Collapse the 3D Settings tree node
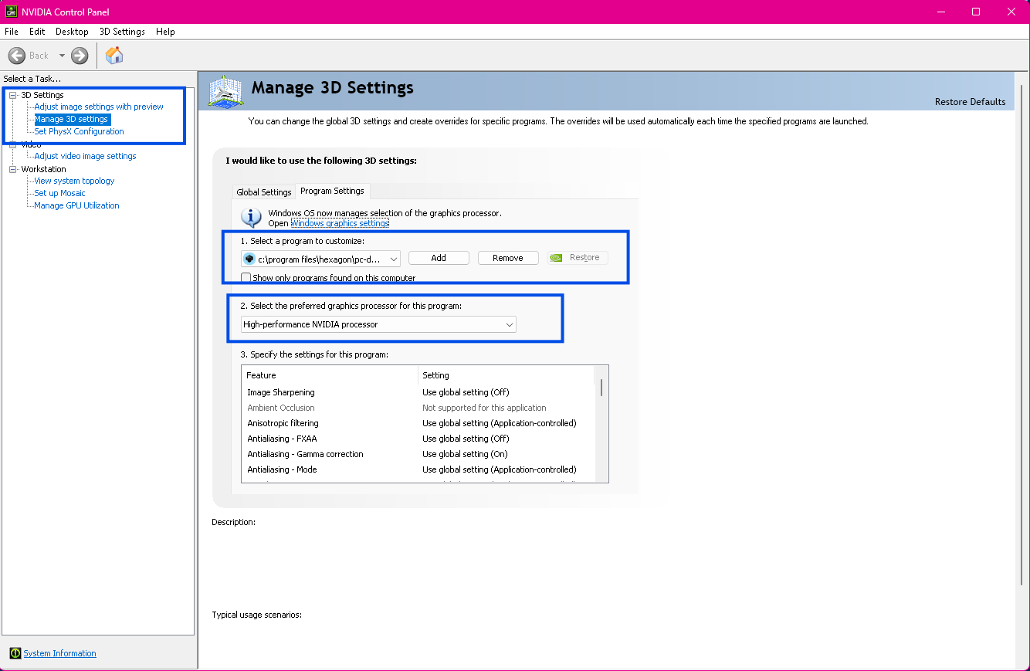Screen dimensions: 1030x671 12,95
